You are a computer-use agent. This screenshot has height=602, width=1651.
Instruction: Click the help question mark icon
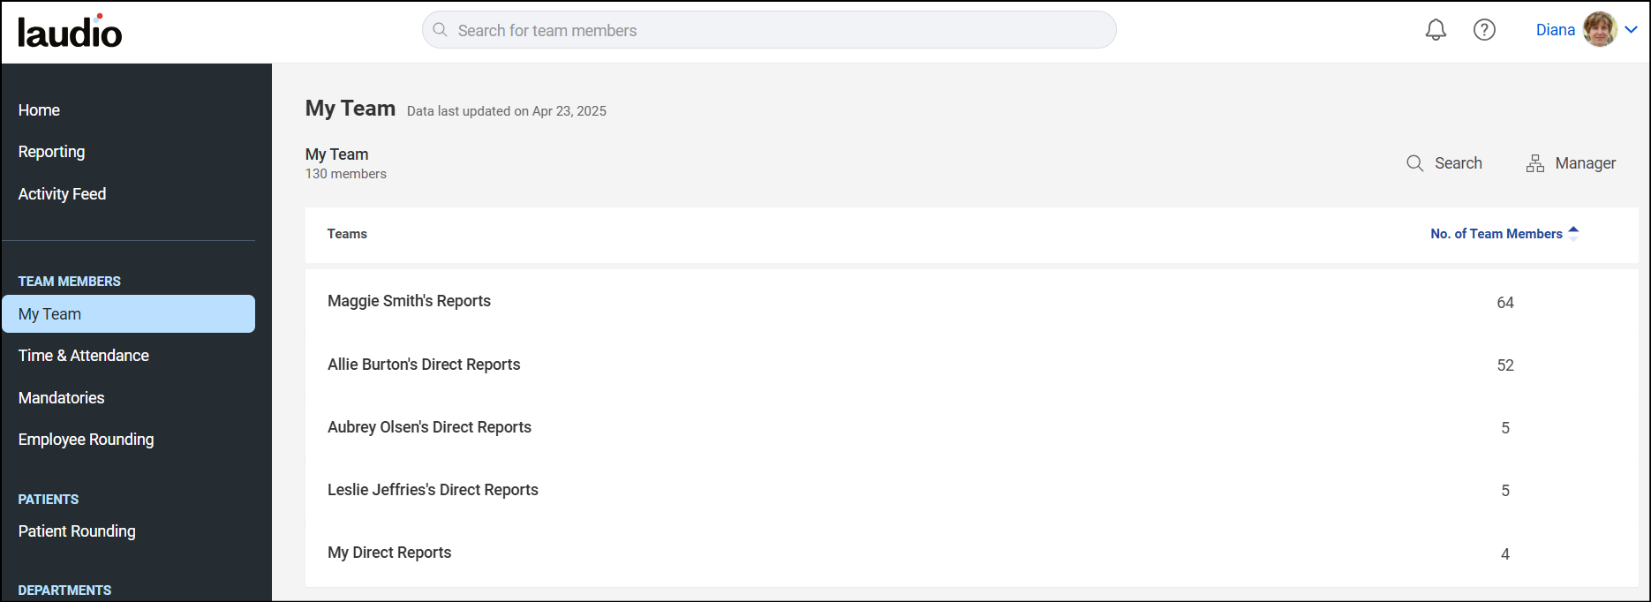point(1484,30)
